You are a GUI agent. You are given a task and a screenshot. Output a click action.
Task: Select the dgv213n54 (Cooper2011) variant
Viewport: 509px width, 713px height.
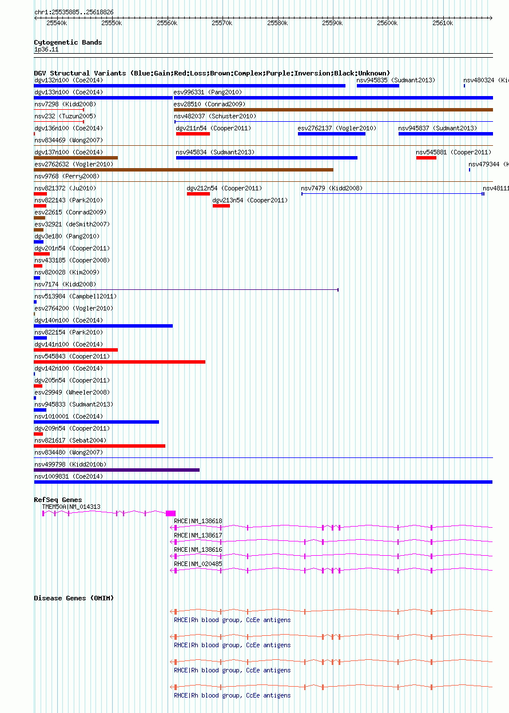(221, 206)
